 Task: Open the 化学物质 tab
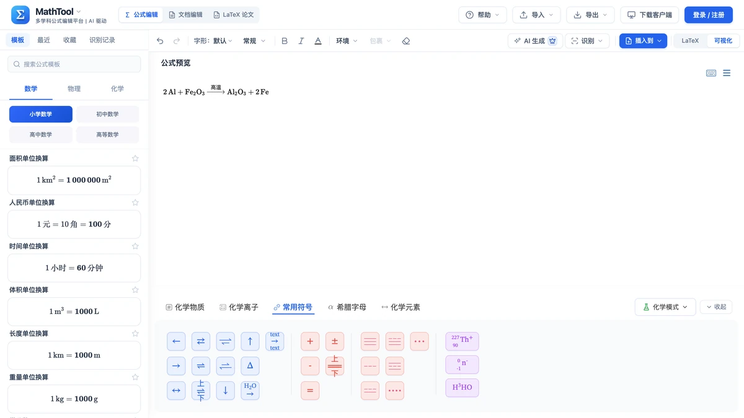click(185, 307)
